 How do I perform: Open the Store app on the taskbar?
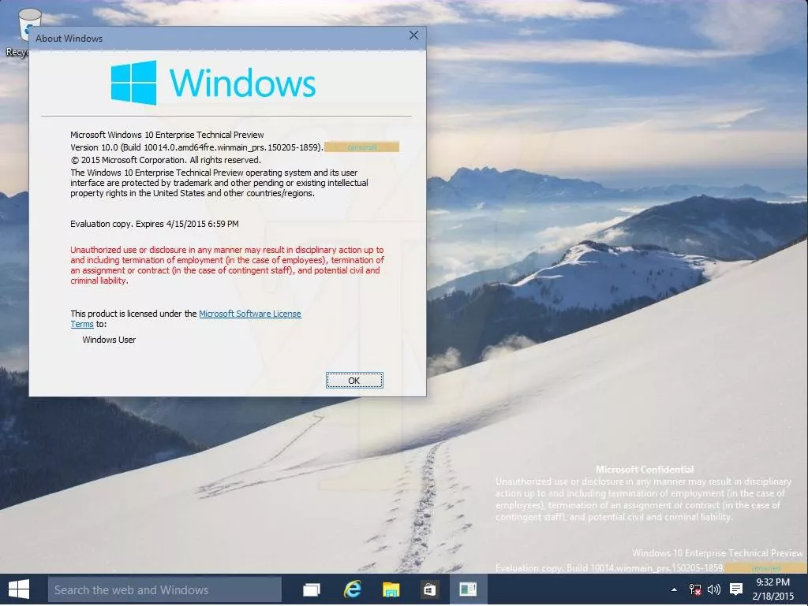[x=430, y=589]
